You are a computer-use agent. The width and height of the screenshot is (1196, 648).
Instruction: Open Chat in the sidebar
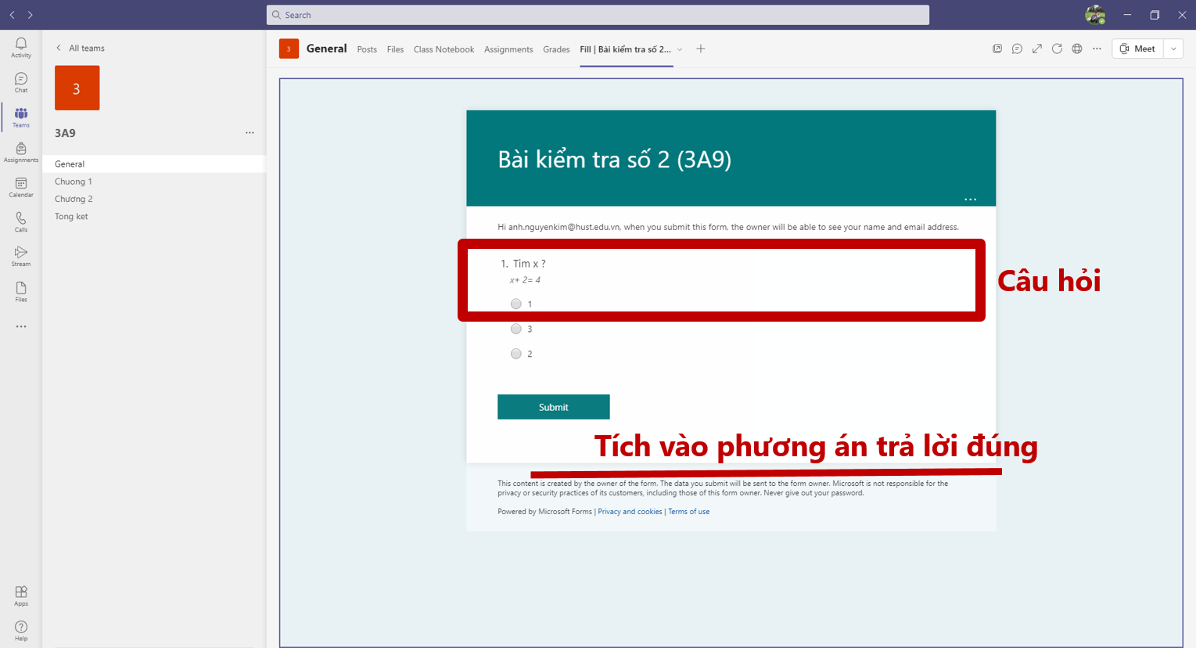tap(21, 82)
